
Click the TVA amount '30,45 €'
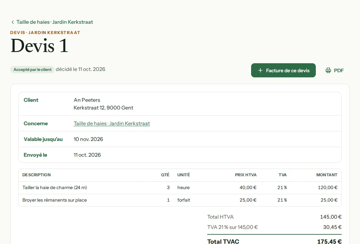click(x=332, y=227)
